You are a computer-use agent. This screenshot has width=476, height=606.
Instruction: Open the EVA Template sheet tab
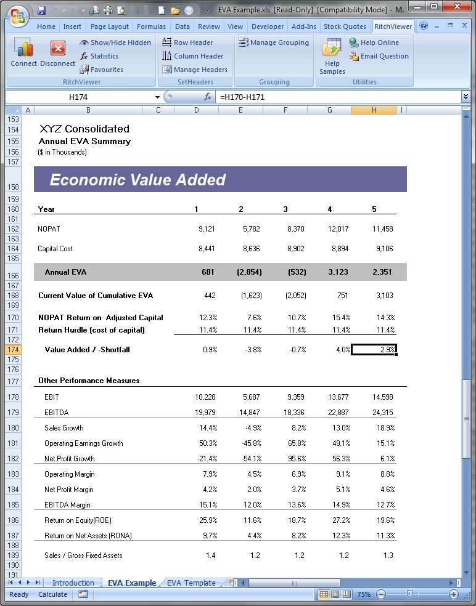coord(191,583)
